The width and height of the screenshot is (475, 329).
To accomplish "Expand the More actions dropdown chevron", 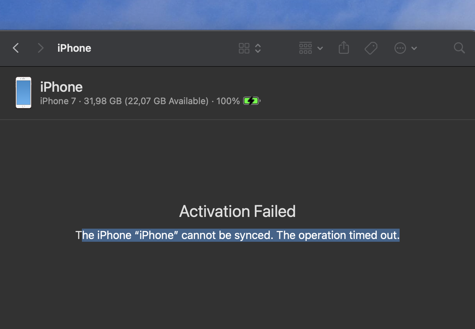I will click(x=414, y=48).
